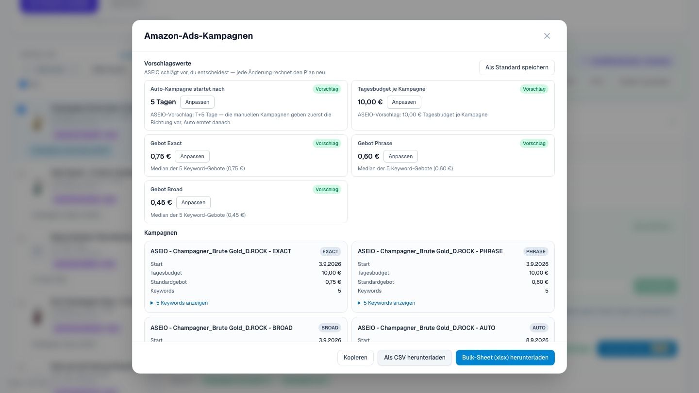Click the 0,60 € Standardgebot in PHRASE campaign
This screenshot has height=393, width=699.
tap(540, 282)
